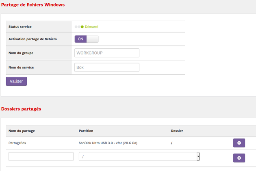Click the Dossier column header
This screenshot has width=256, height=171.
click(177, 131)
